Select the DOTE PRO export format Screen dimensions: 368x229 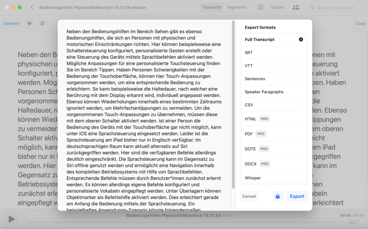274,149
